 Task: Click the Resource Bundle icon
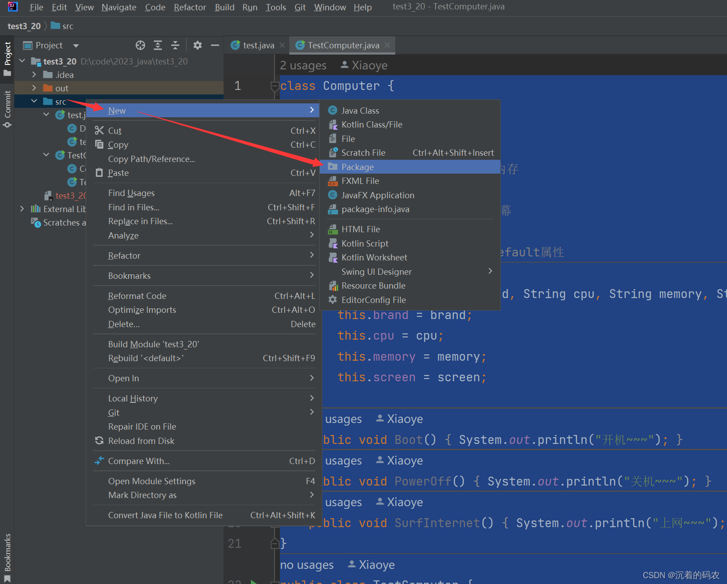(333, 286)
